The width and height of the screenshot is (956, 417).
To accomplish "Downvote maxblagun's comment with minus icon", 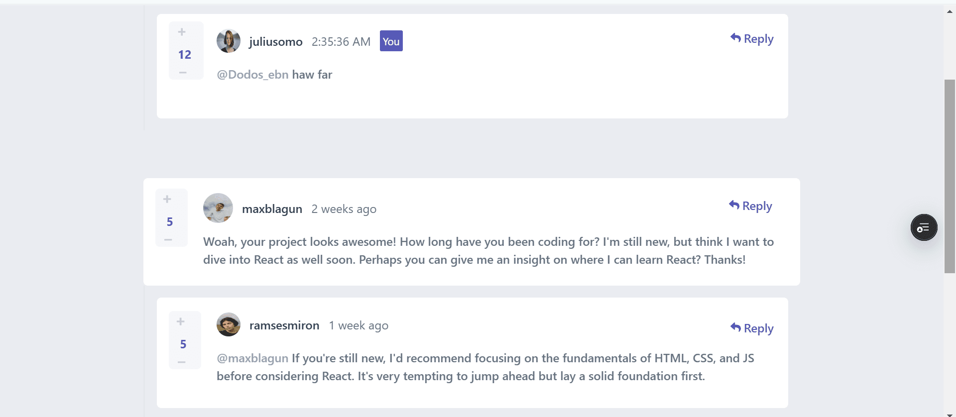I will click(x=168, y=240).
